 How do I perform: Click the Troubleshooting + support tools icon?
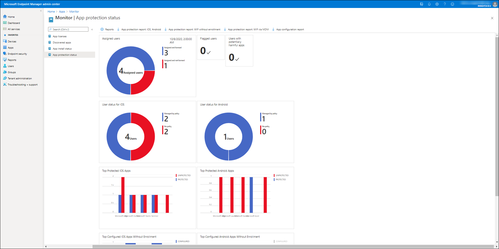tap(5, 84)
